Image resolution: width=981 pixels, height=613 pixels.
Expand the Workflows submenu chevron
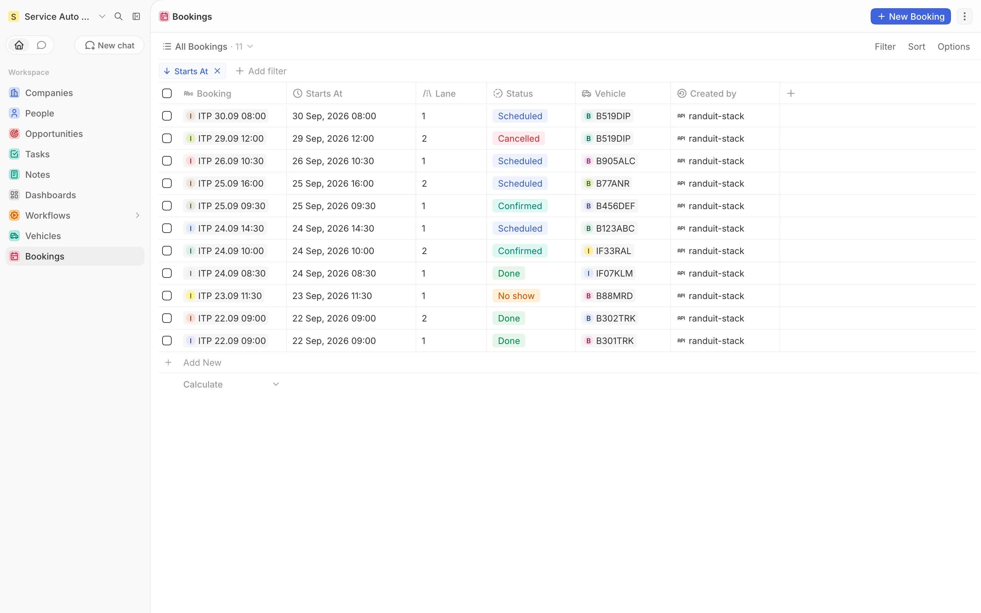coord(137,216)
